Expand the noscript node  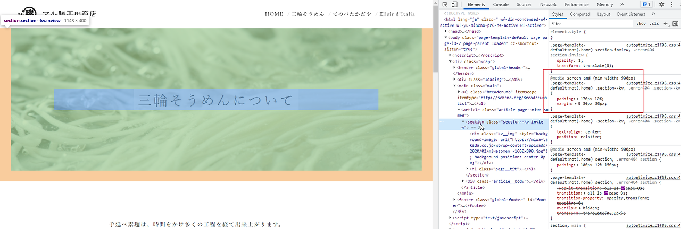coord(451,55)
